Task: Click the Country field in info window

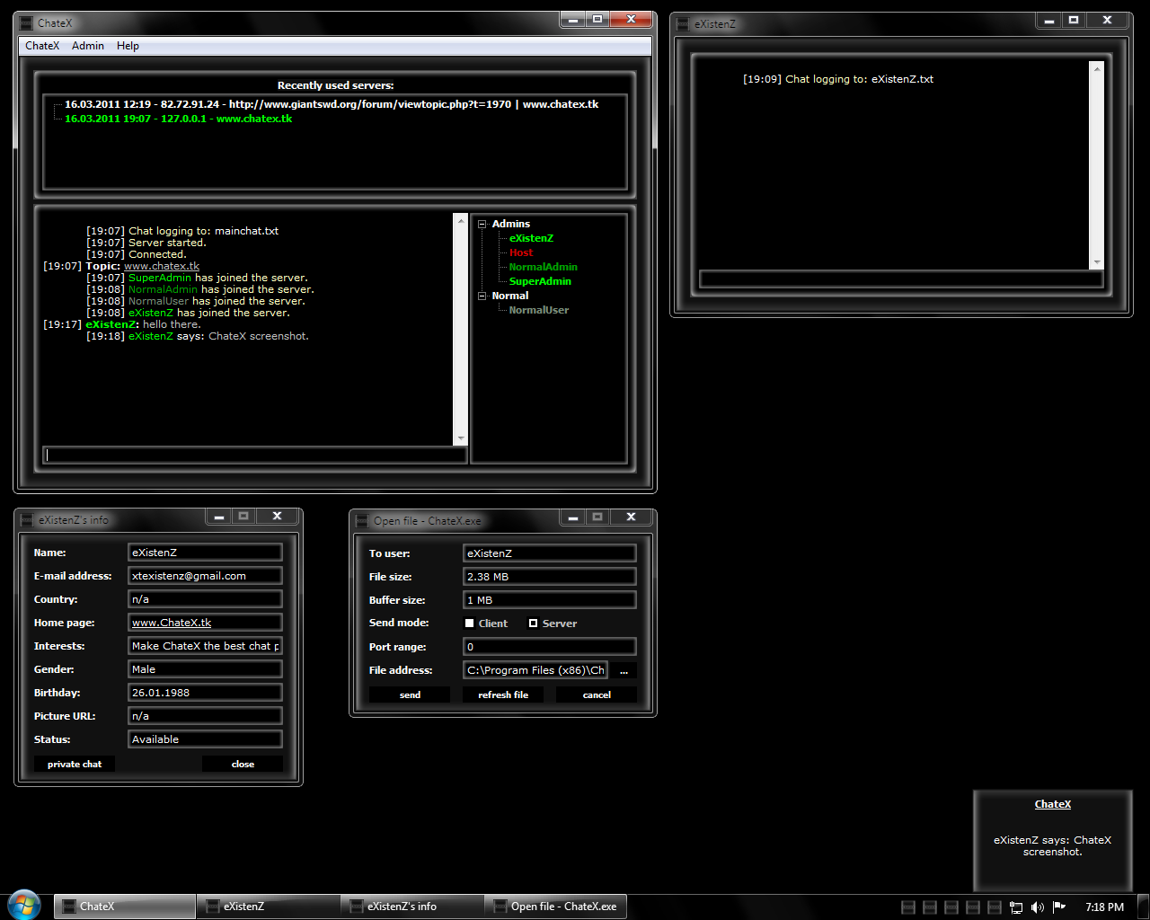Action: click(x=206, y=599)
